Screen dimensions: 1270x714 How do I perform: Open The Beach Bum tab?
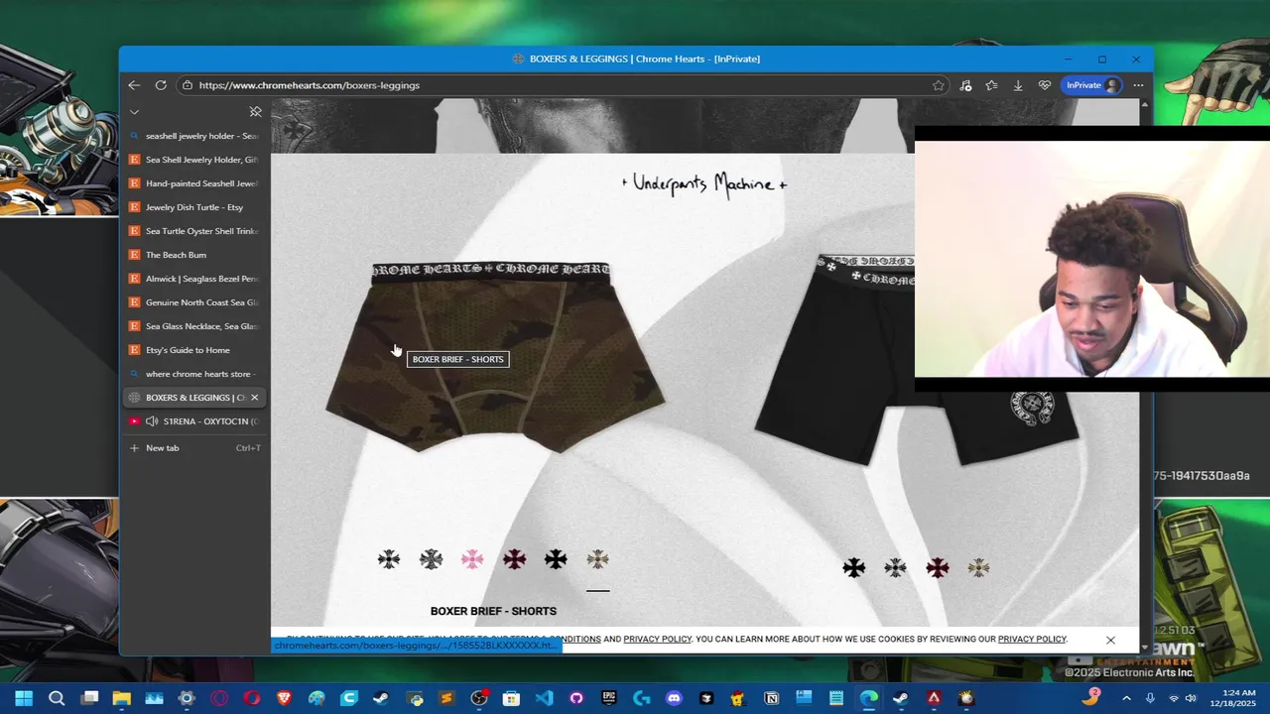point(194,255)
